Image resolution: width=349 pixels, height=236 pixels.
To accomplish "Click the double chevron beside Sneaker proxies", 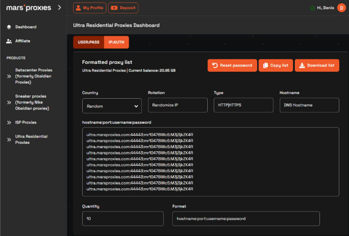I will pyautogui.click(x=9, y=102).
